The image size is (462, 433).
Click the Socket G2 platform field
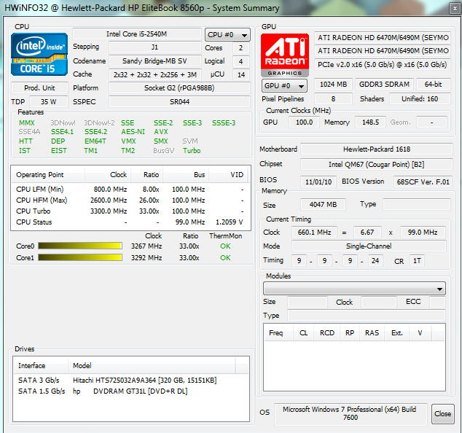pyautogui.click(x=179, y=87)
